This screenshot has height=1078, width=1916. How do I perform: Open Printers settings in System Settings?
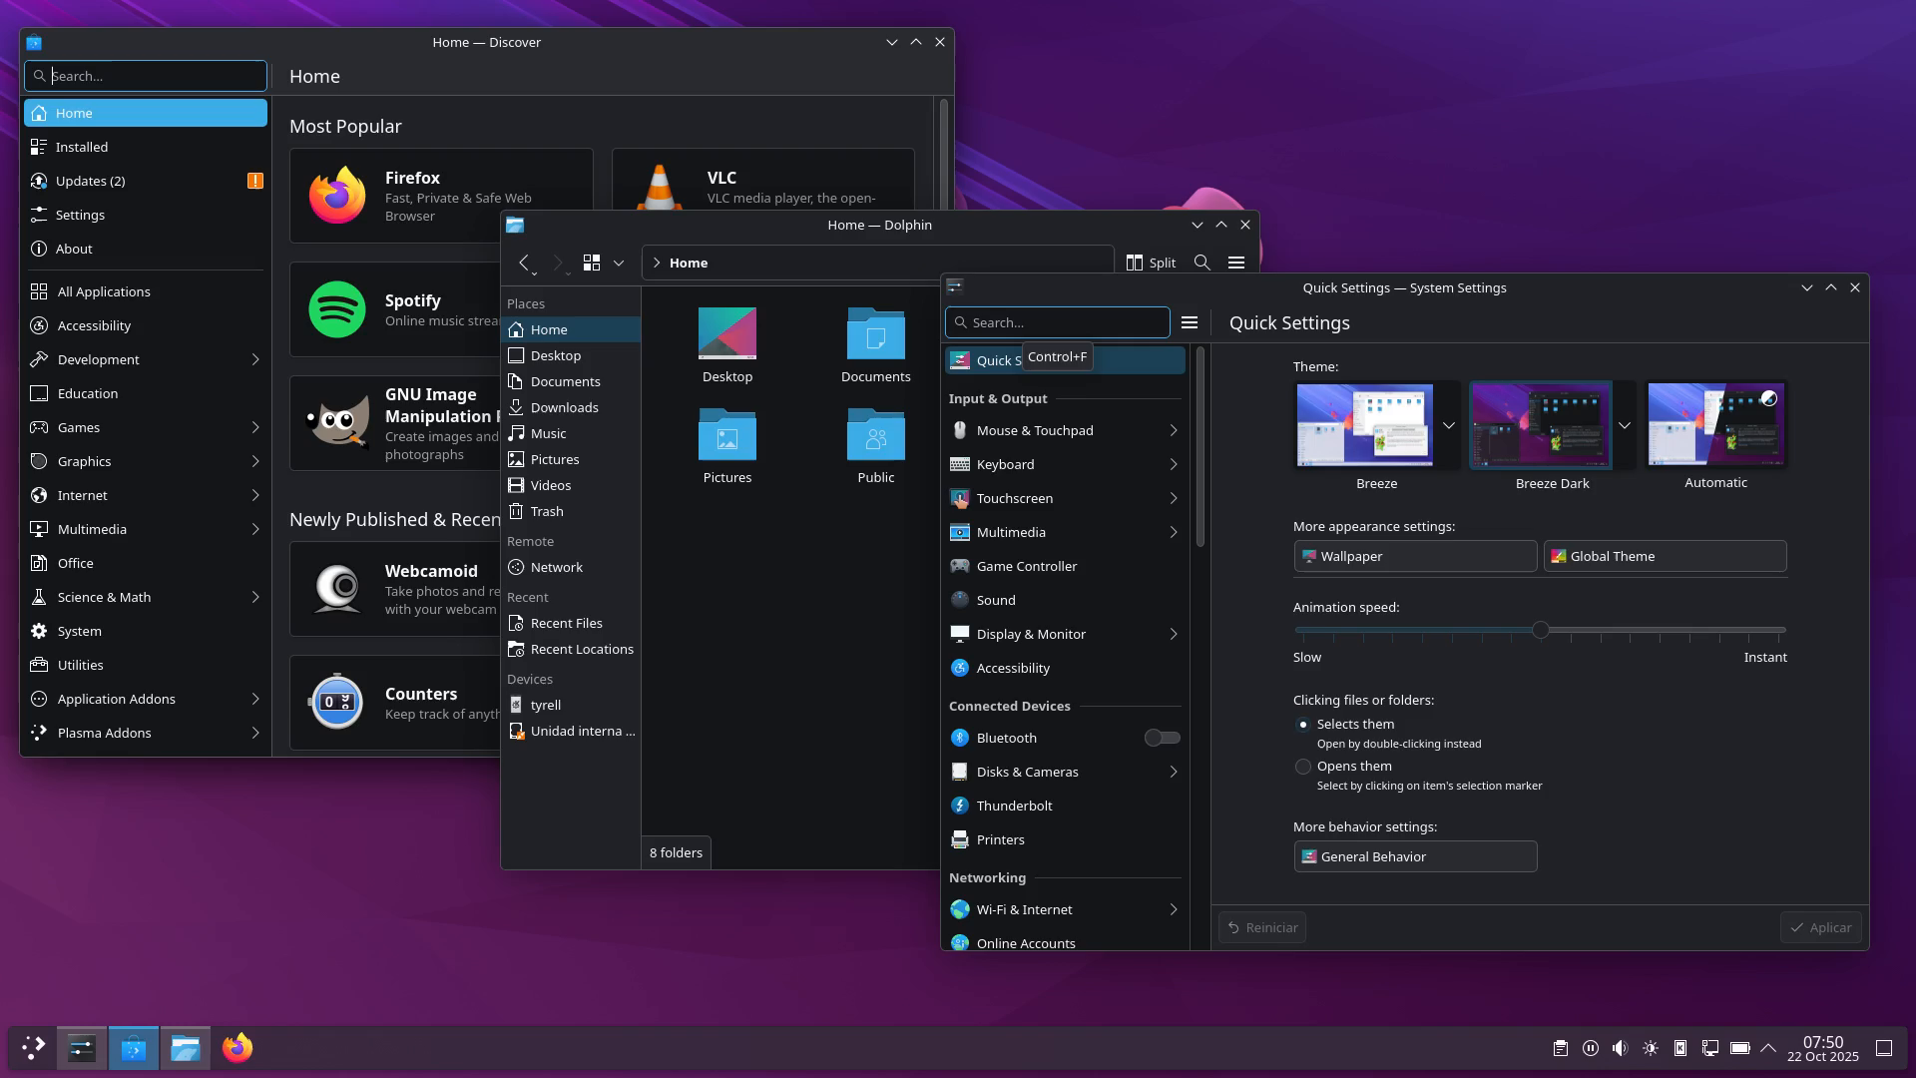1000,839
